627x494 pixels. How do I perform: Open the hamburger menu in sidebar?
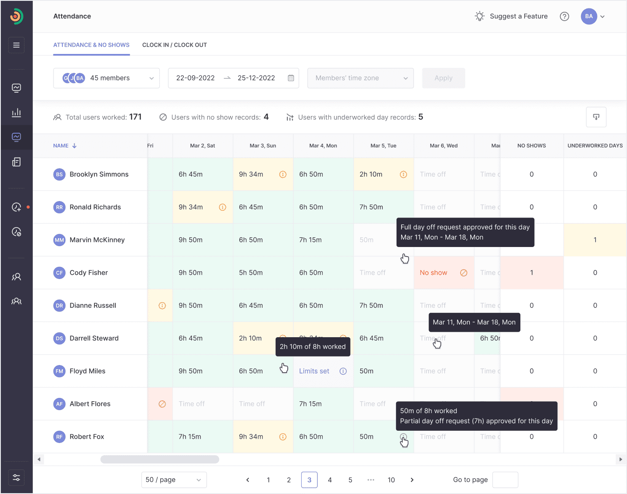click(16, 45)
